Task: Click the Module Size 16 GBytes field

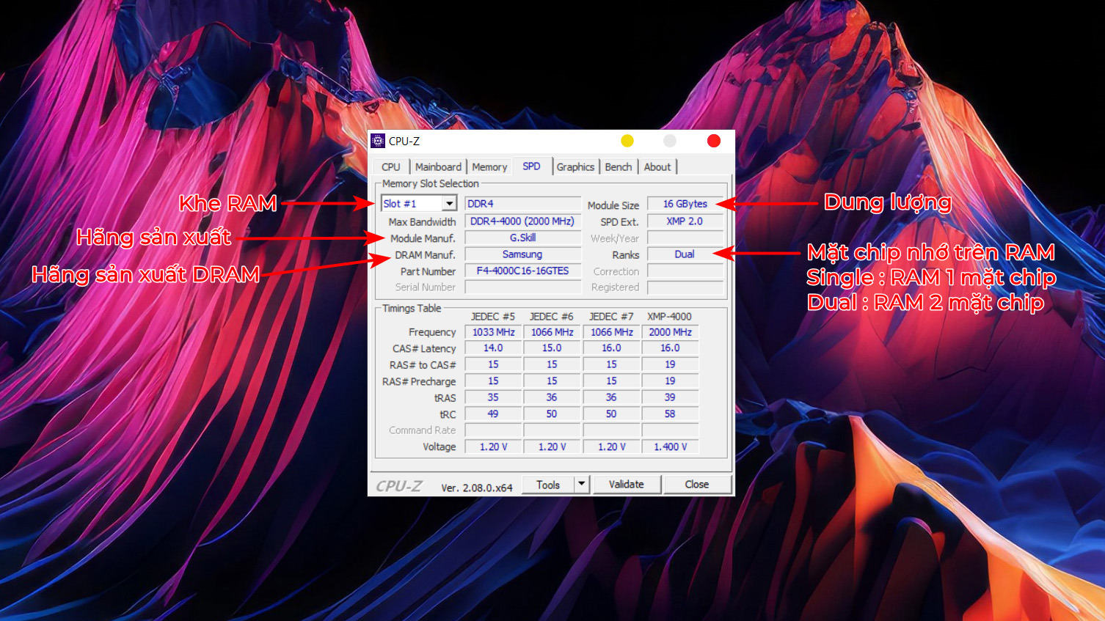Action: [x=685, y=204]
